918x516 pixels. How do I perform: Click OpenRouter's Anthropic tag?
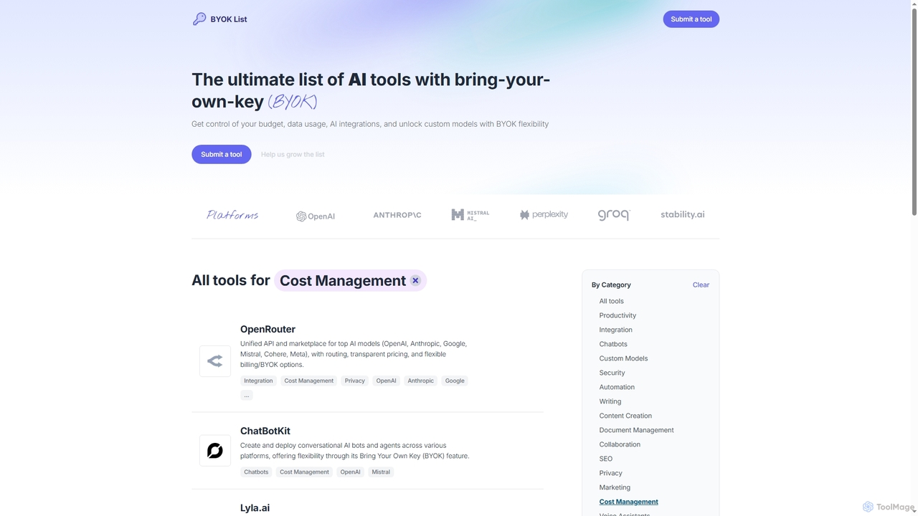coord(421,381)
